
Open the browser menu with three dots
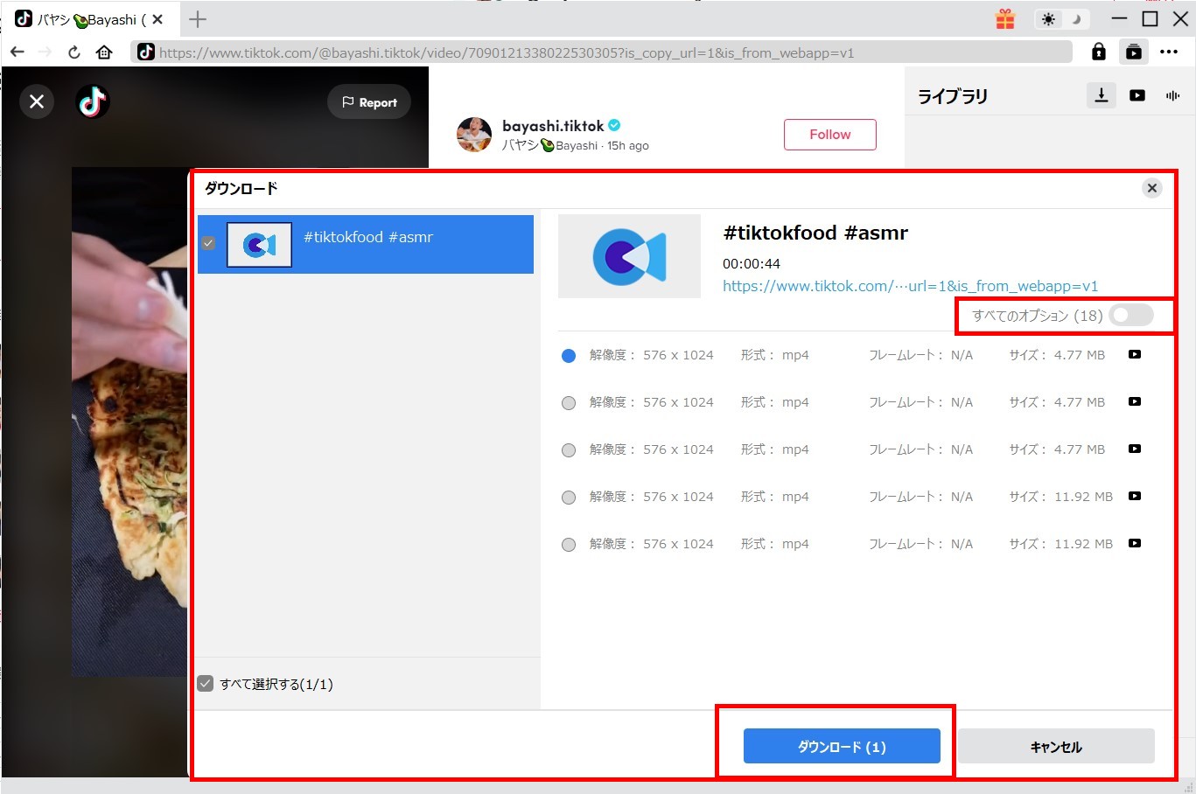[x=1170, y=52]
